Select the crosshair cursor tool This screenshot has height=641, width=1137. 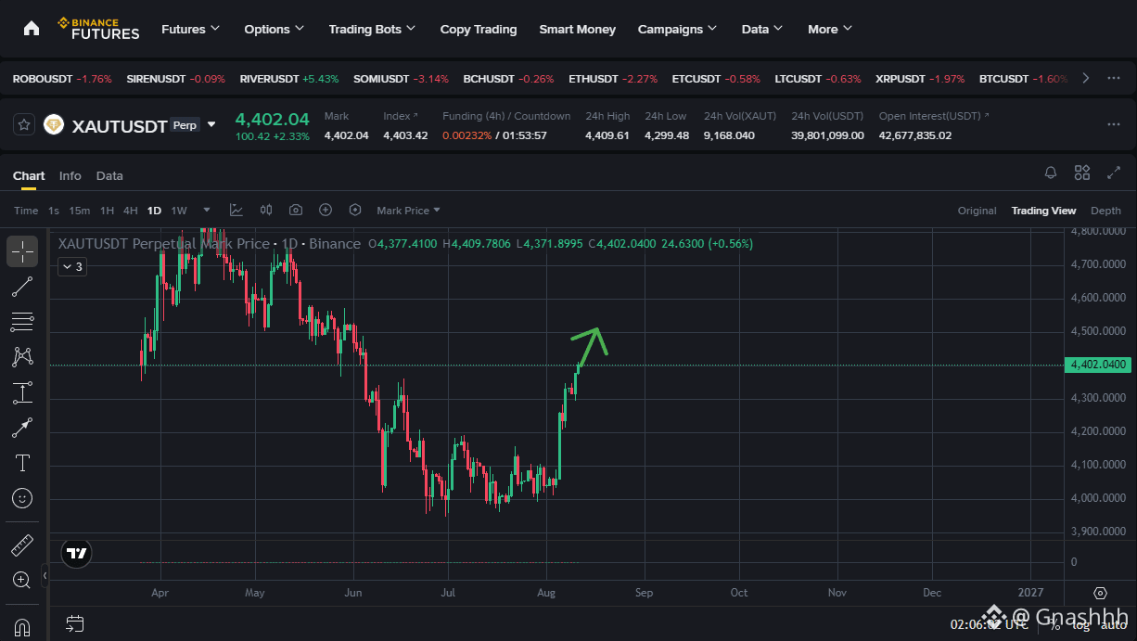pos(22,250)
